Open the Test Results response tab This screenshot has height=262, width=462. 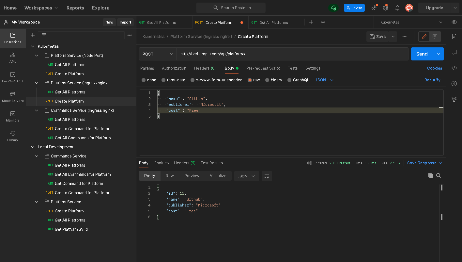pyautogui.click(x=212, y=163)
